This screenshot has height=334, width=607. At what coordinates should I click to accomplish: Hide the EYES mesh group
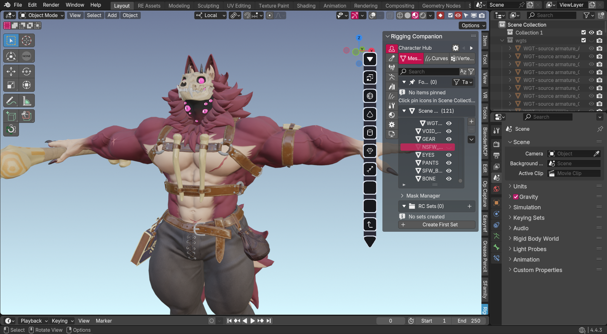tap(449, 155)
